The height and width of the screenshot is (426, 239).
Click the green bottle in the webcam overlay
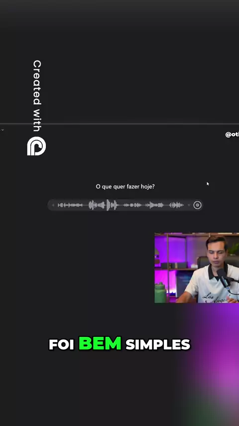(x=160, y=292)
